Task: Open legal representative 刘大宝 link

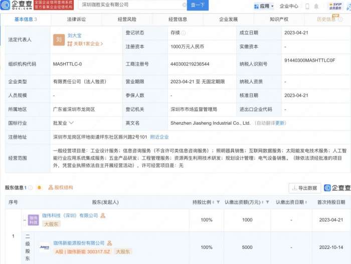Action: [x=75, y=36]
